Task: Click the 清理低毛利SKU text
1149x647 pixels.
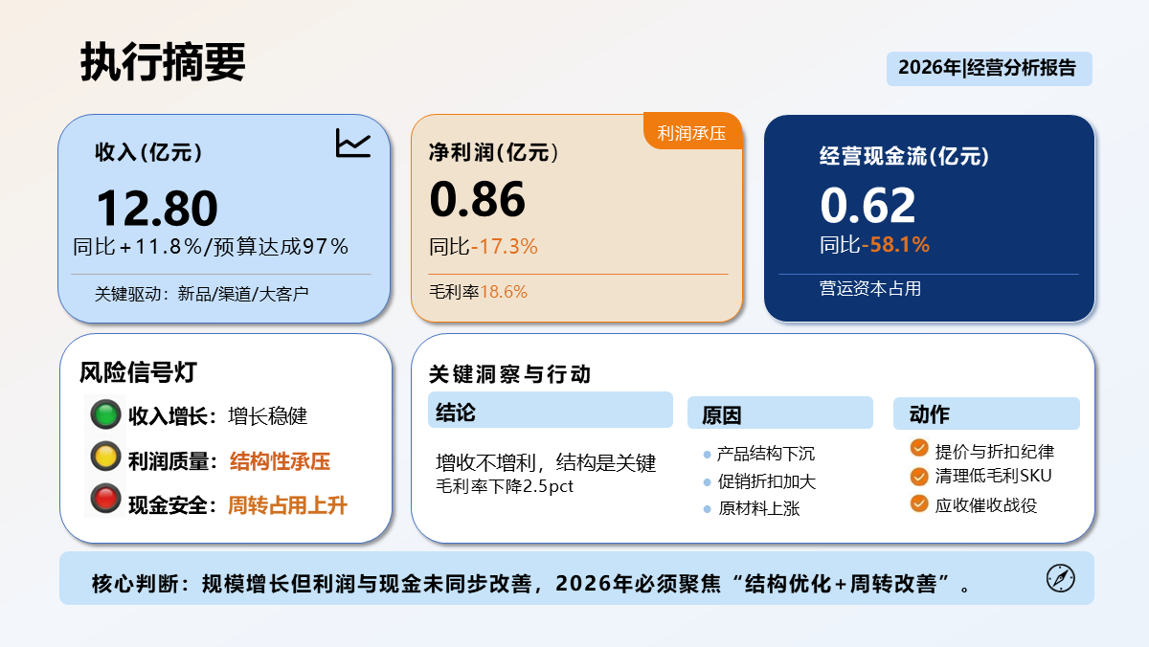Action: [994, 476]
